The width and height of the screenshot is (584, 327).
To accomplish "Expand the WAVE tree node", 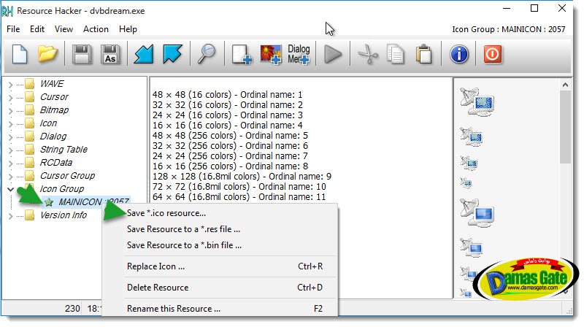I will tap(10, 85).
